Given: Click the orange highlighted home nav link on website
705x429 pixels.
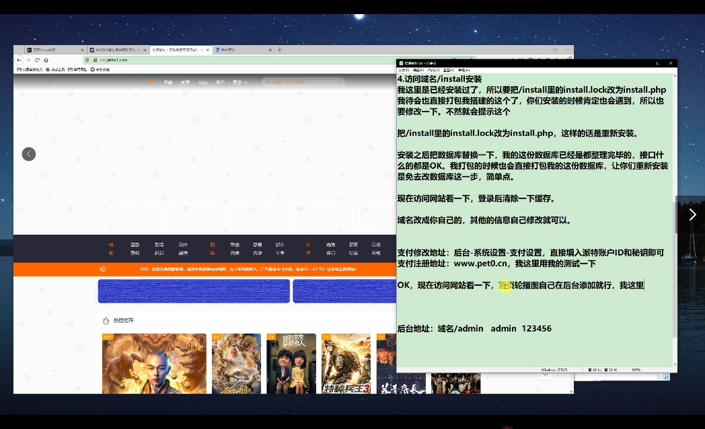Looking at the screenshot, I should (151, 82).
